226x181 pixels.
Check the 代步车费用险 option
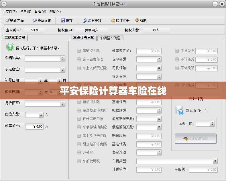pyautogui.click(x=79, y=119)
